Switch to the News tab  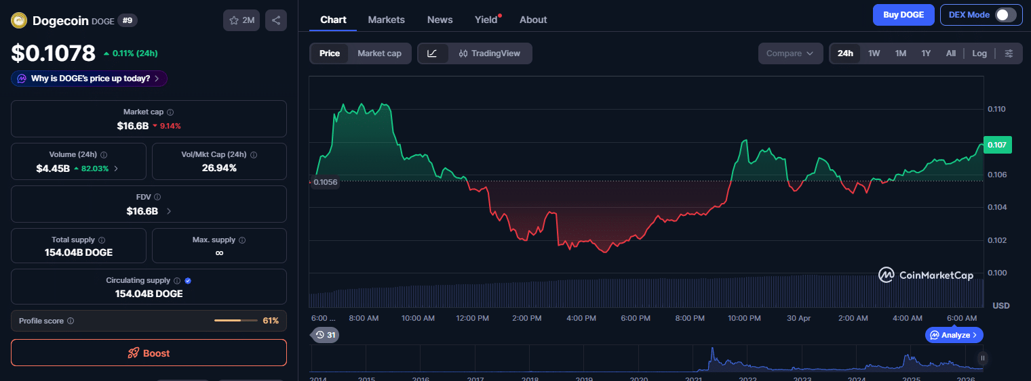coord(440,20)
